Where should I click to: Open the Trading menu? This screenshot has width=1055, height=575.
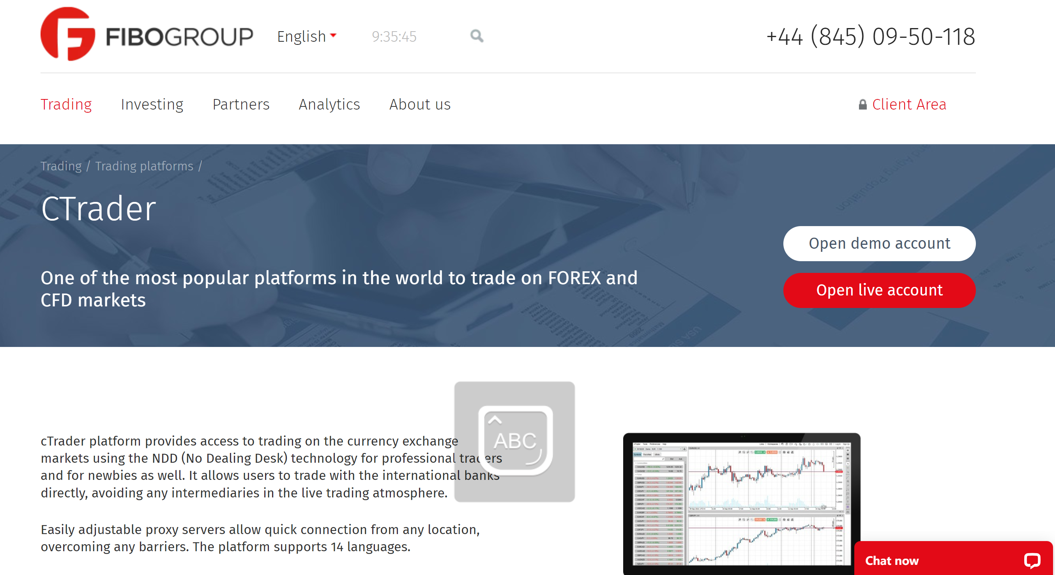pos(66,104)
